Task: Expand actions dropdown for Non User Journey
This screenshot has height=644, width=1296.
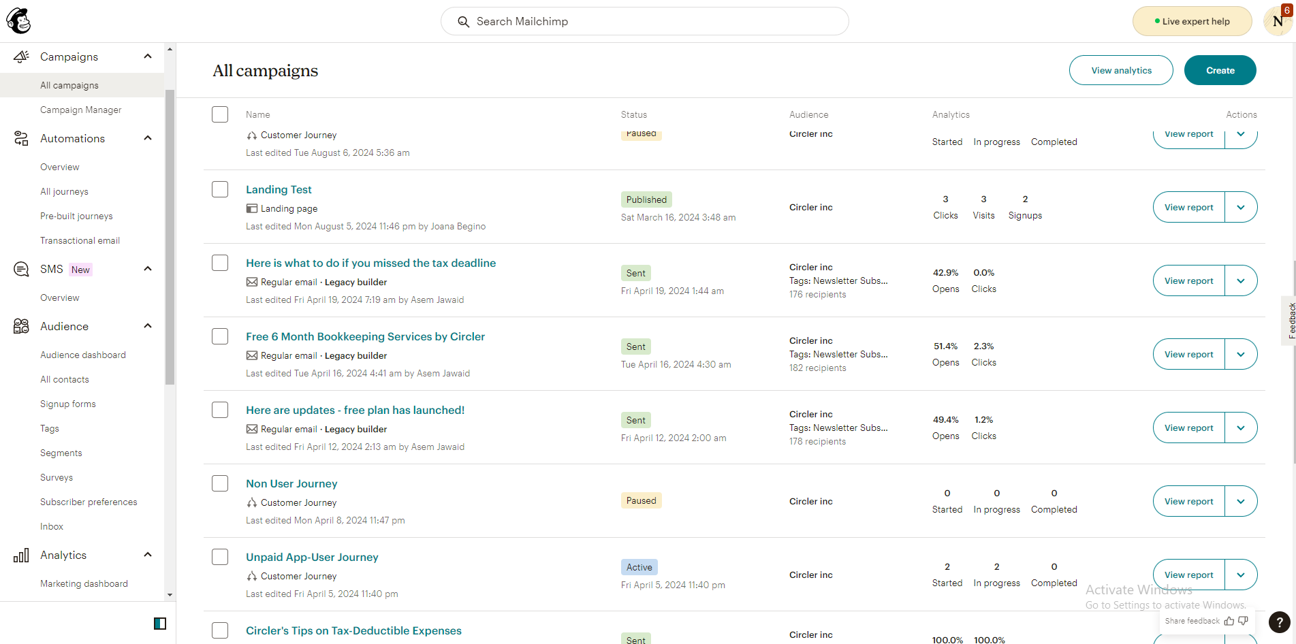Action: click(x=1241, y=501)
